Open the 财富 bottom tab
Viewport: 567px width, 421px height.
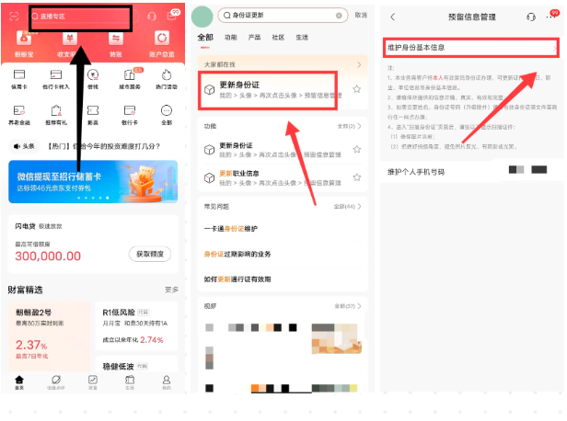point(93,382)
